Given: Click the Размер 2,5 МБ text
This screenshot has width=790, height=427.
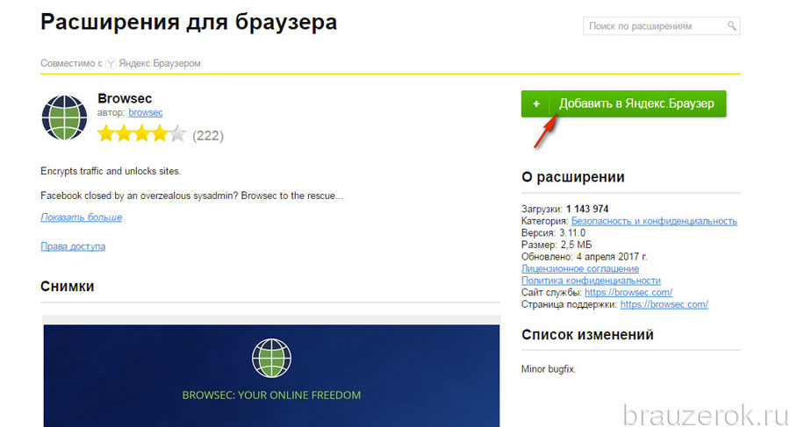Looking at the screenshot, I should point(557,245).
